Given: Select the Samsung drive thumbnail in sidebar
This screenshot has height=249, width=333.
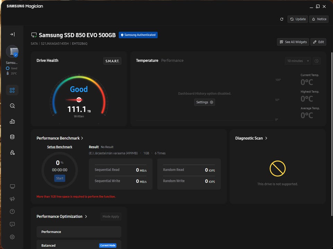Looking at the screenshot, I should pyautogui.click(x=12, y=51).
